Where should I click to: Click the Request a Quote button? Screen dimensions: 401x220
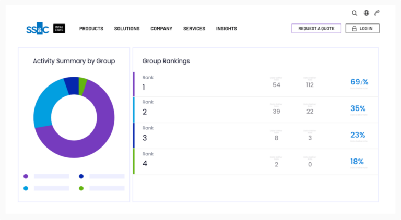pyautogui.click(x=316, y=29)
